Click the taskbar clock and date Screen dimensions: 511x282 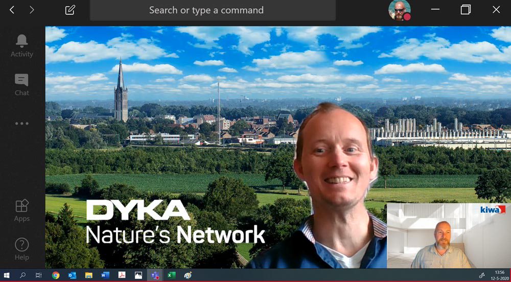[x=498, y=275]
